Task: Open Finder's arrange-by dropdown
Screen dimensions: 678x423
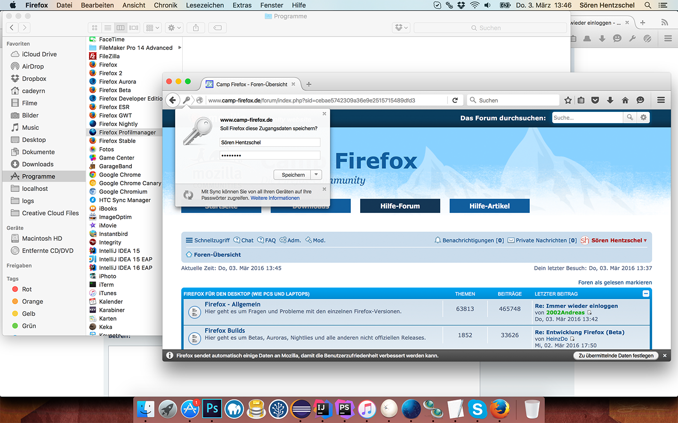Action: click(153, 28)
